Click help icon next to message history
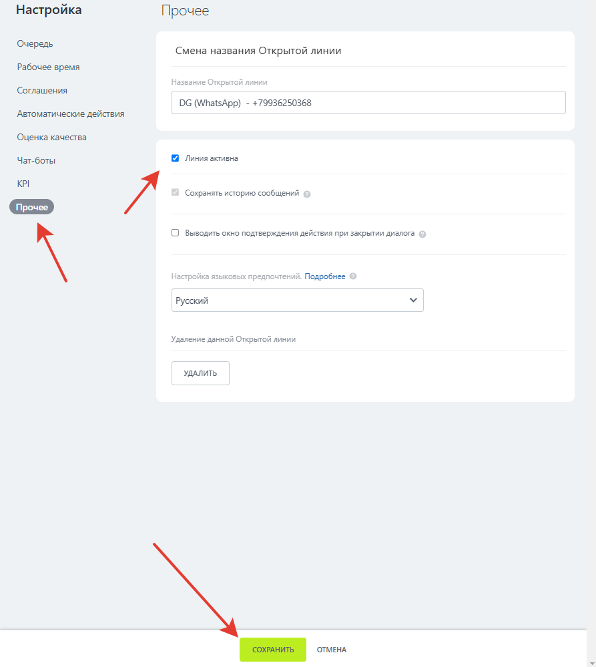This screenshot has width=596, height=667. (307, 194)
